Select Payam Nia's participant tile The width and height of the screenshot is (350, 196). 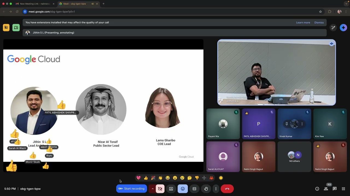[223, 124]
